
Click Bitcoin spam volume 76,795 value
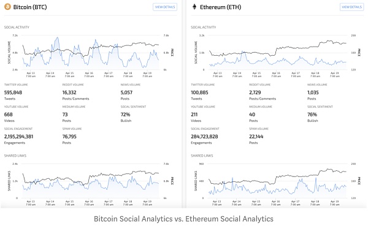coord(69,137)
